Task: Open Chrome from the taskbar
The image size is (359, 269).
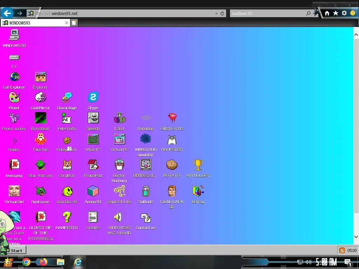Action: pyautogui.click(x=26, y=262)
